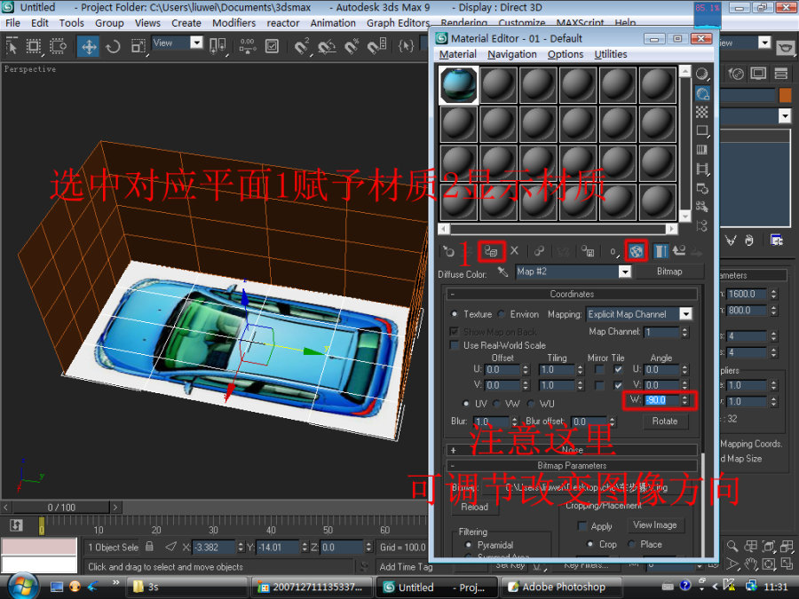The width and height of the screenshot is (799, 599).
Task: Increase Map Channel spinner
Action: [684, 329]
